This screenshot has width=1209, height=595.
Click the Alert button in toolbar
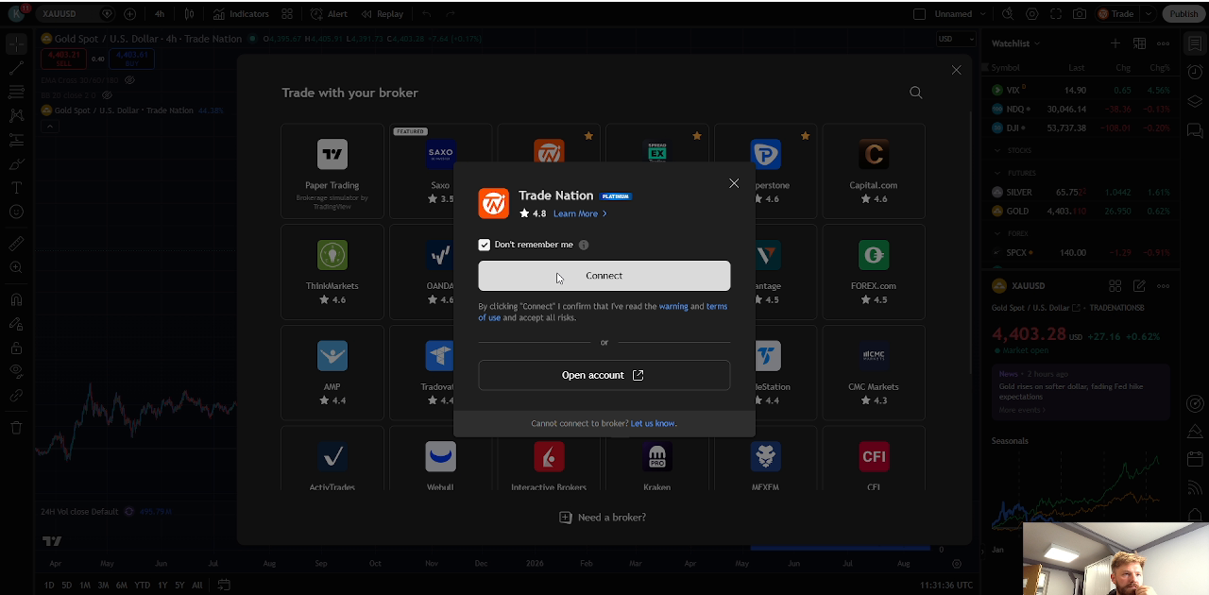[329, 14]
